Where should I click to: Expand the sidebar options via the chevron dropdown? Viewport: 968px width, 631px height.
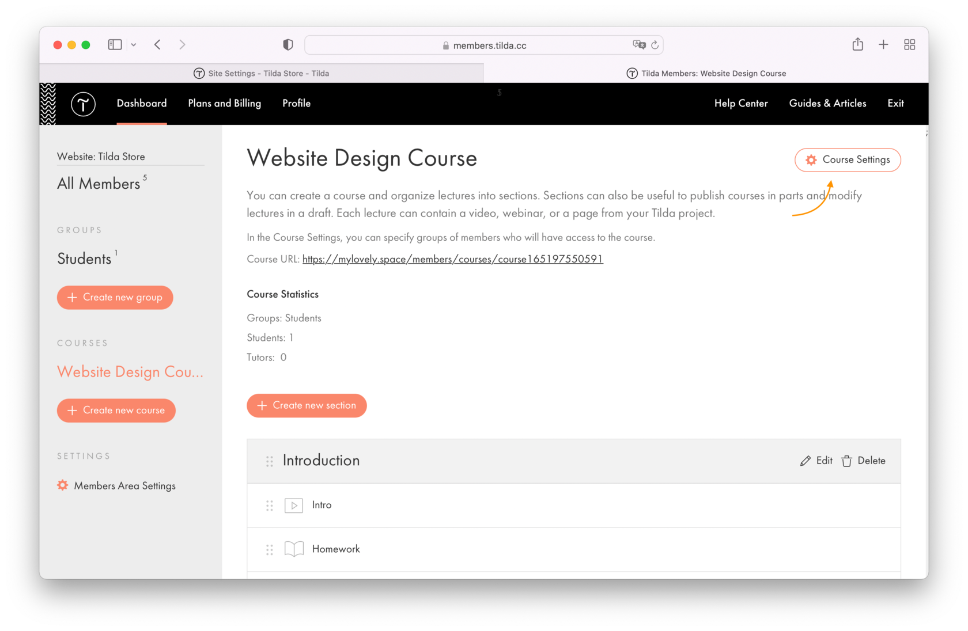[134, 44]
